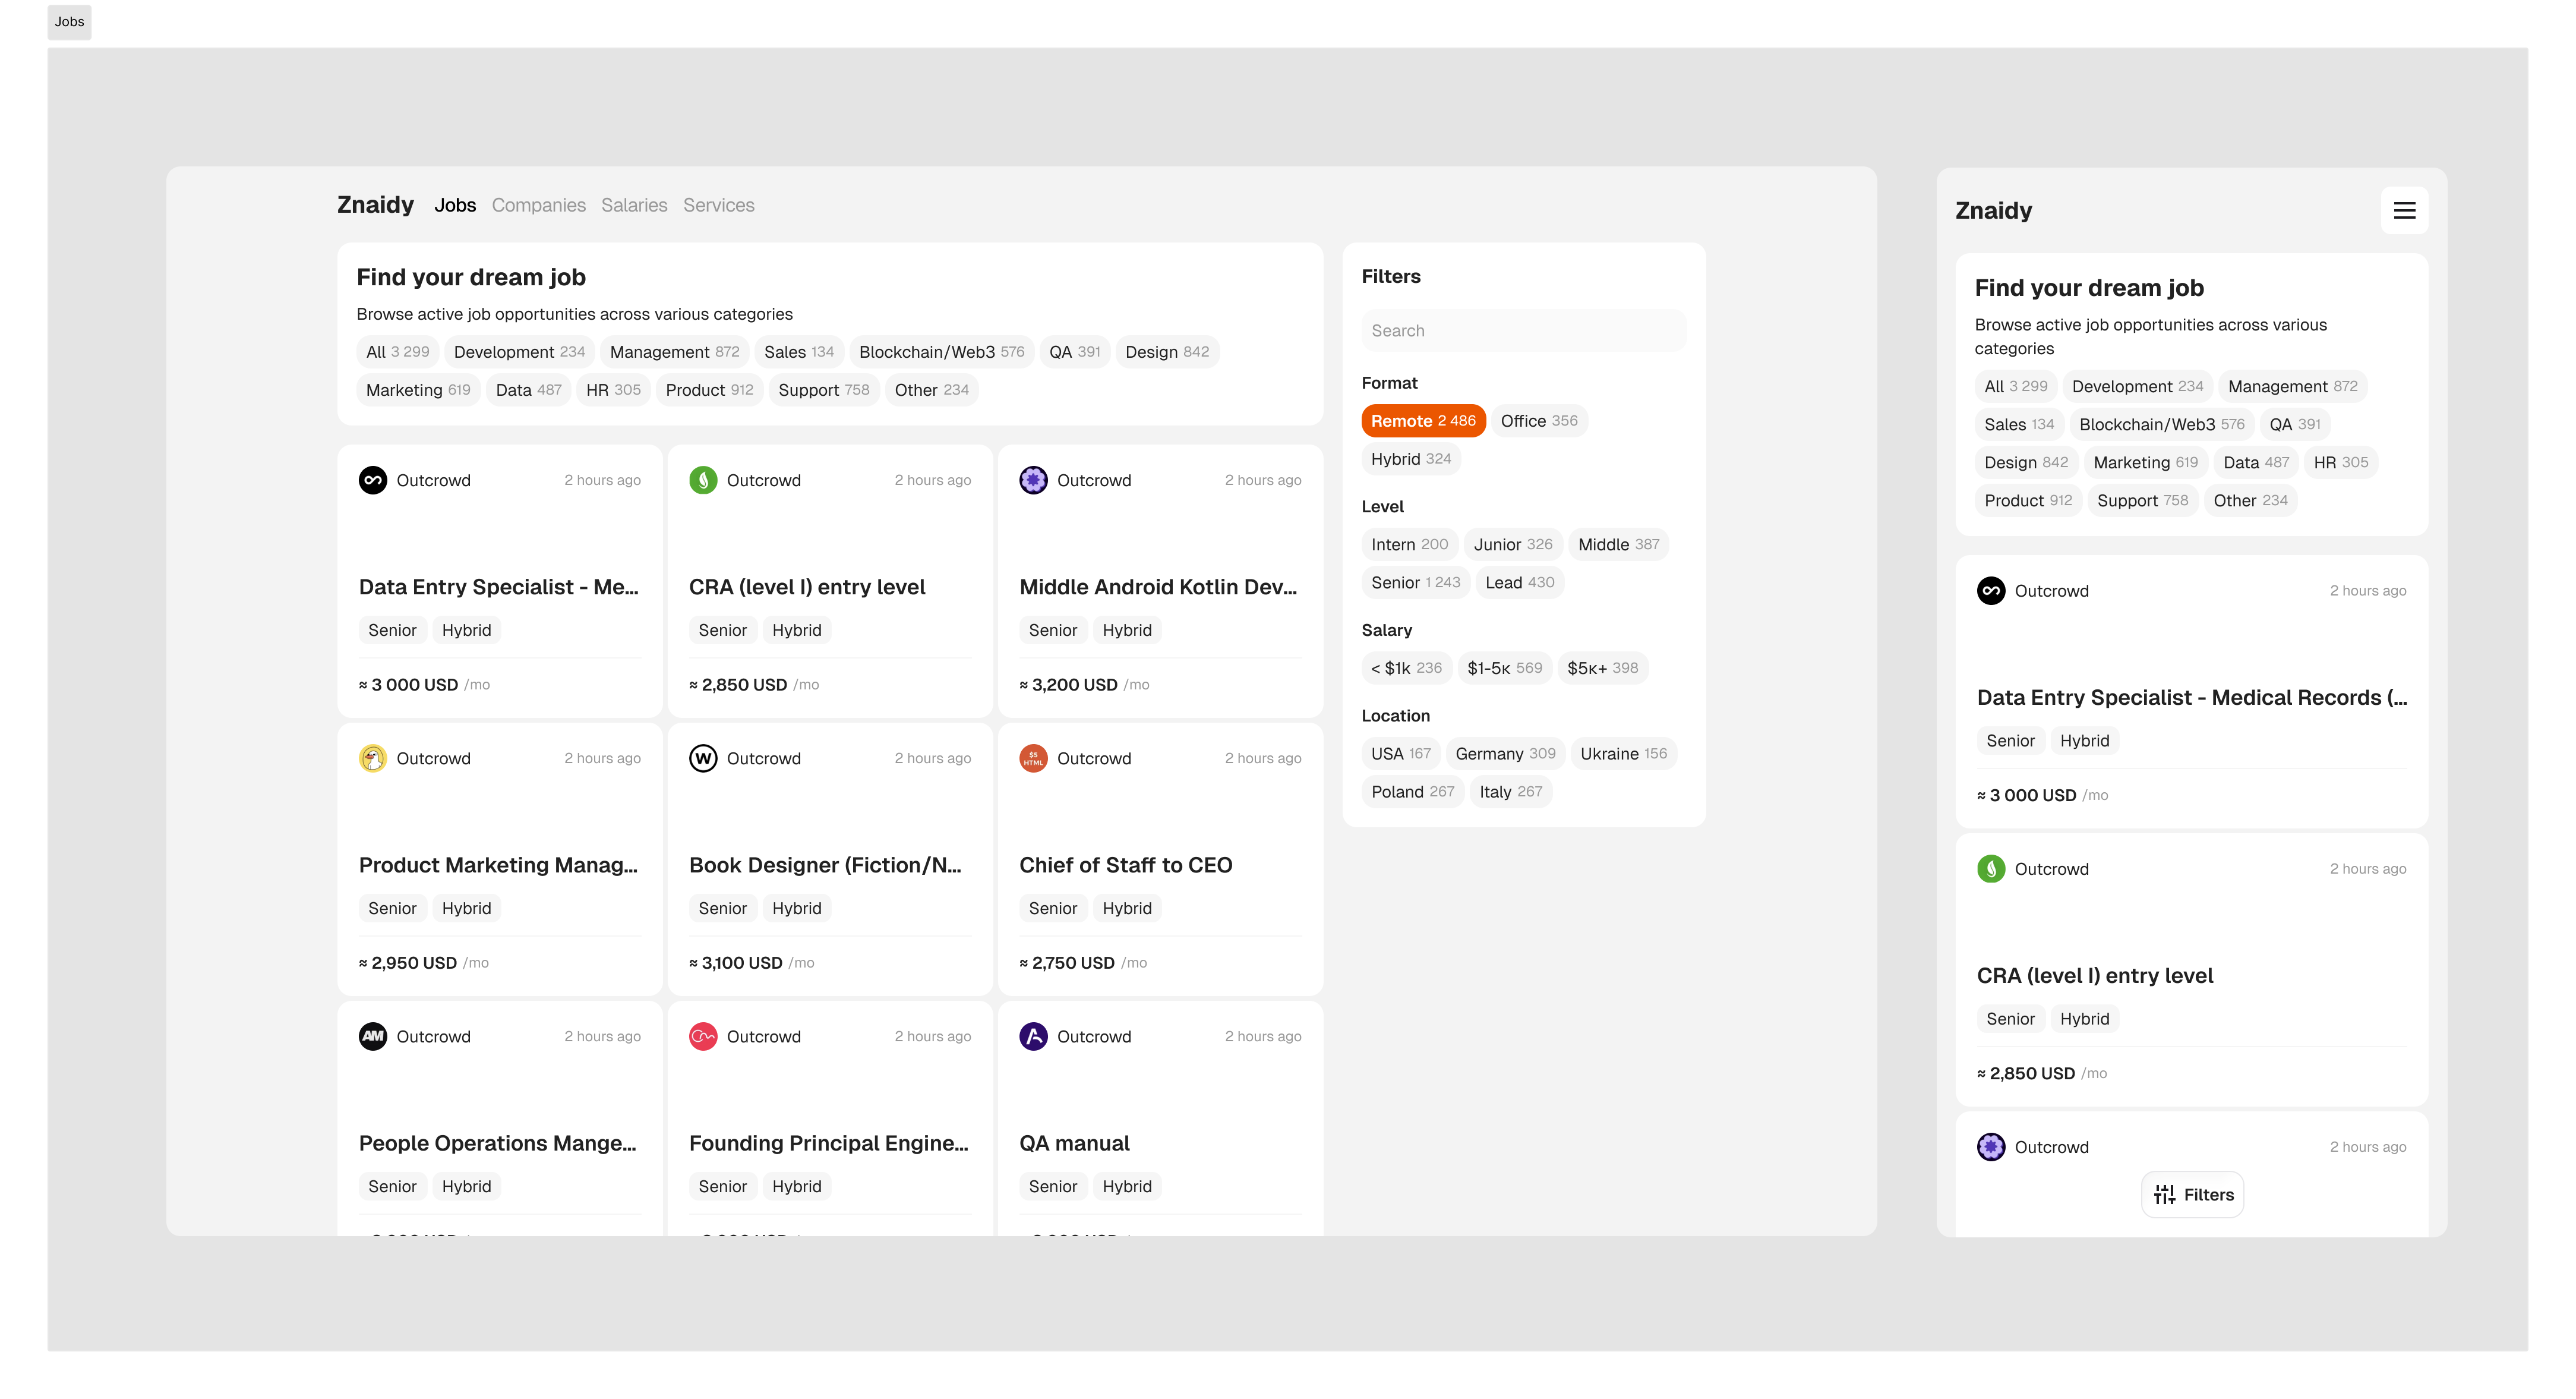Viewport: 2576px width, 1399px height.
Task: Filter by $5k+ salary range
Action: coord(1602,668)
